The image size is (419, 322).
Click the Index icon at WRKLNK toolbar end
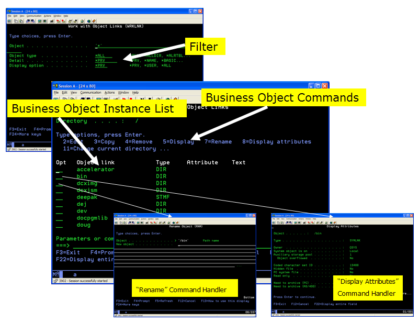click(94, 21)
